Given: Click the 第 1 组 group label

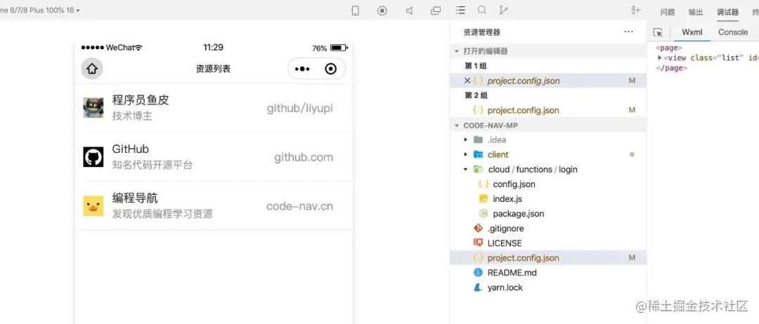Looking at the screenshot, I should click(475, 66).
